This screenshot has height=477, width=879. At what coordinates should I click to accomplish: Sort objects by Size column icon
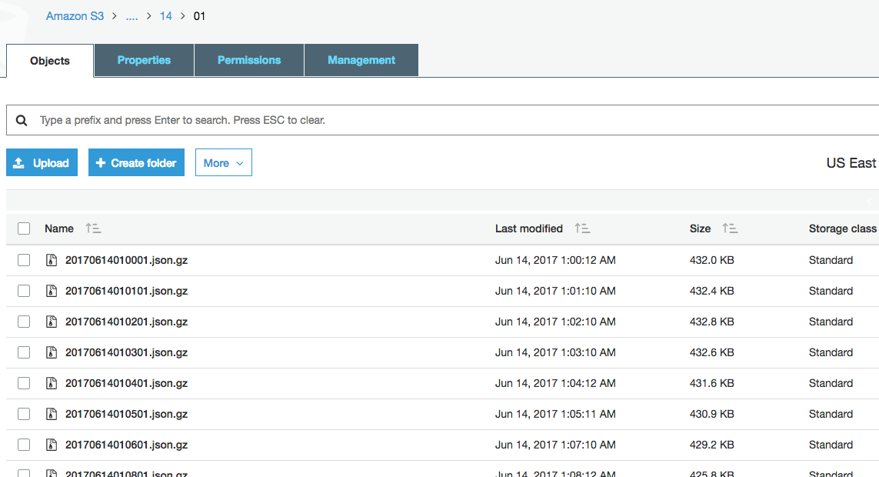(x=730, y=228)
